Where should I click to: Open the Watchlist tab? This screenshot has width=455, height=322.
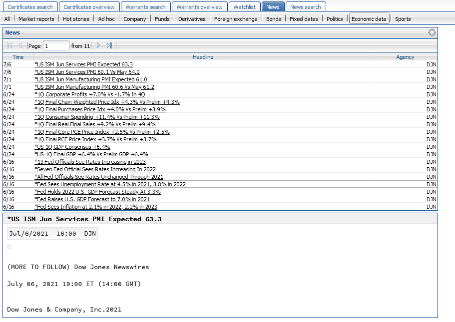pyautogui.click(x=244, y=7)
